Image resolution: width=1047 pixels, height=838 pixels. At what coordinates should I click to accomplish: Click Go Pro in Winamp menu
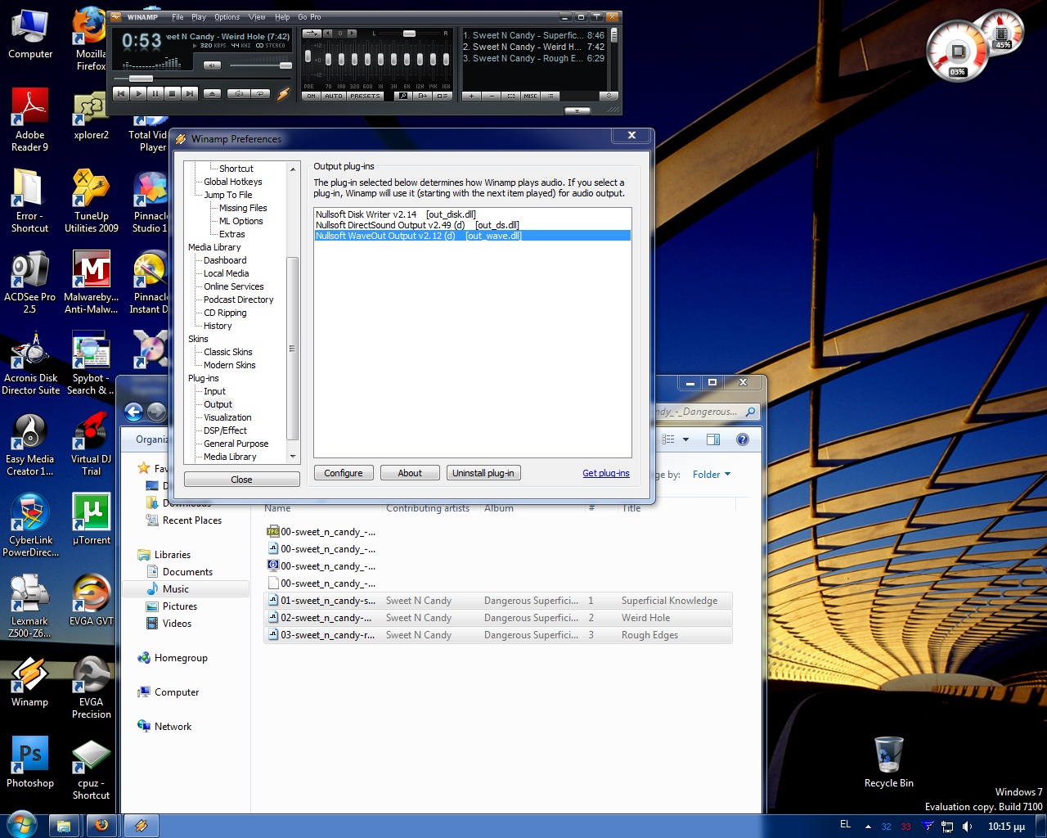309,17
